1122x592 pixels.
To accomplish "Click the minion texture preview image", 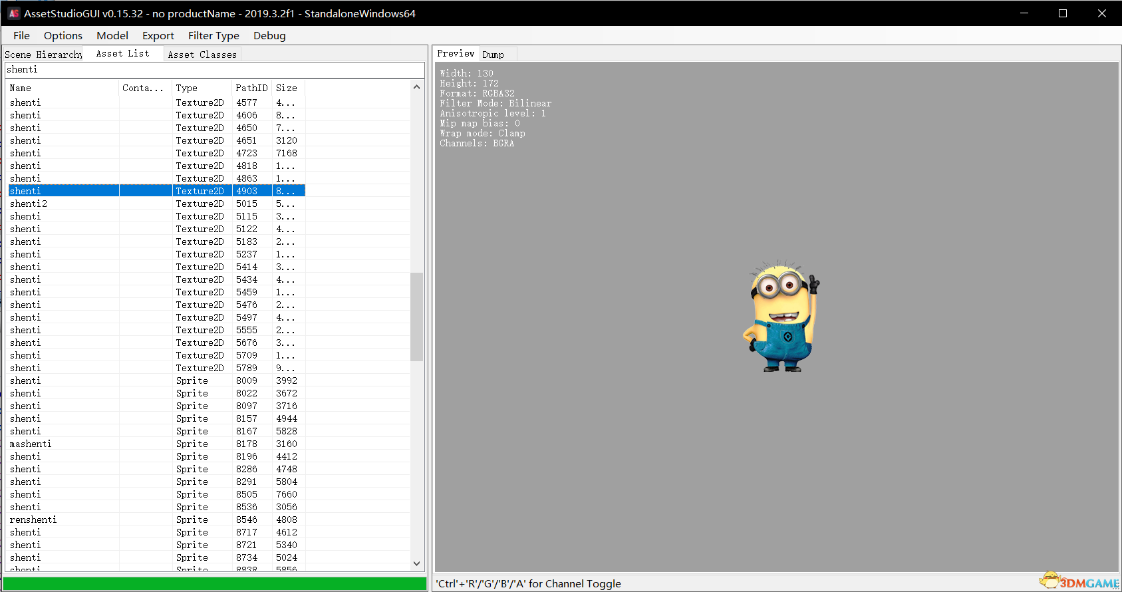I will point(781,316).
